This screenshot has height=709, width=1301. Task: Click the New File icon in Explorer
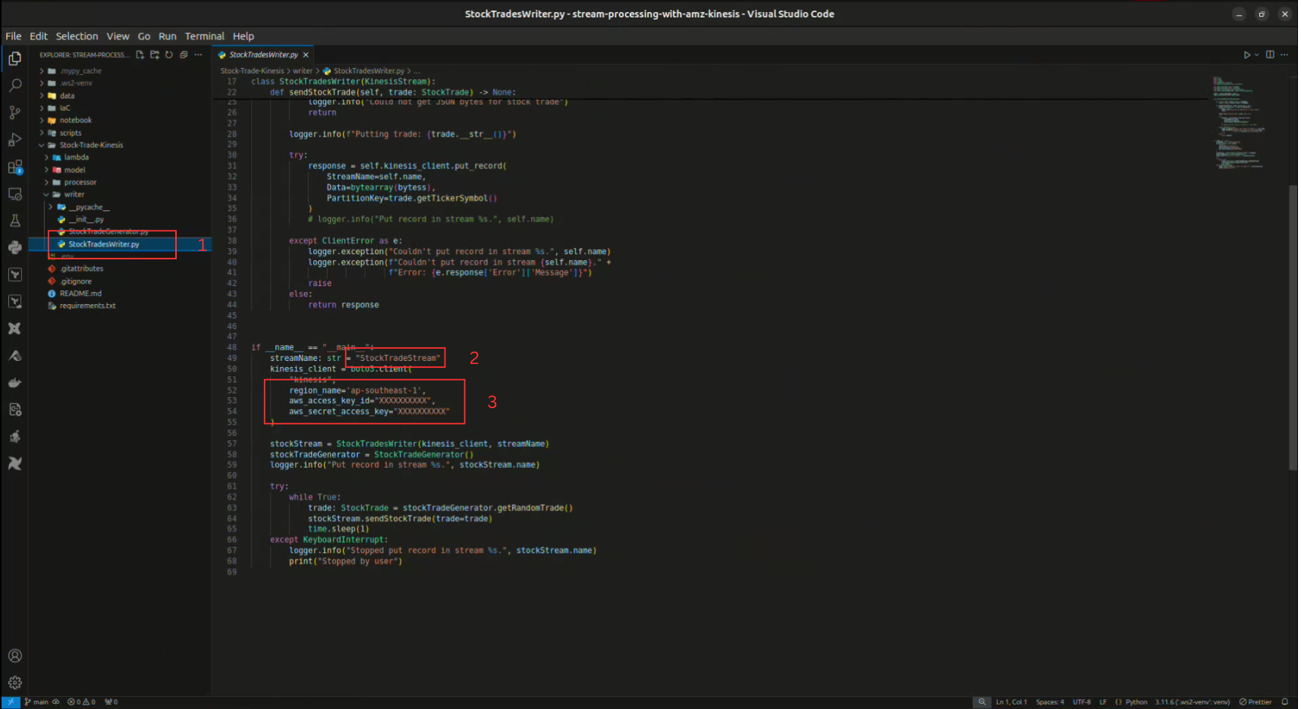[140, 55]
